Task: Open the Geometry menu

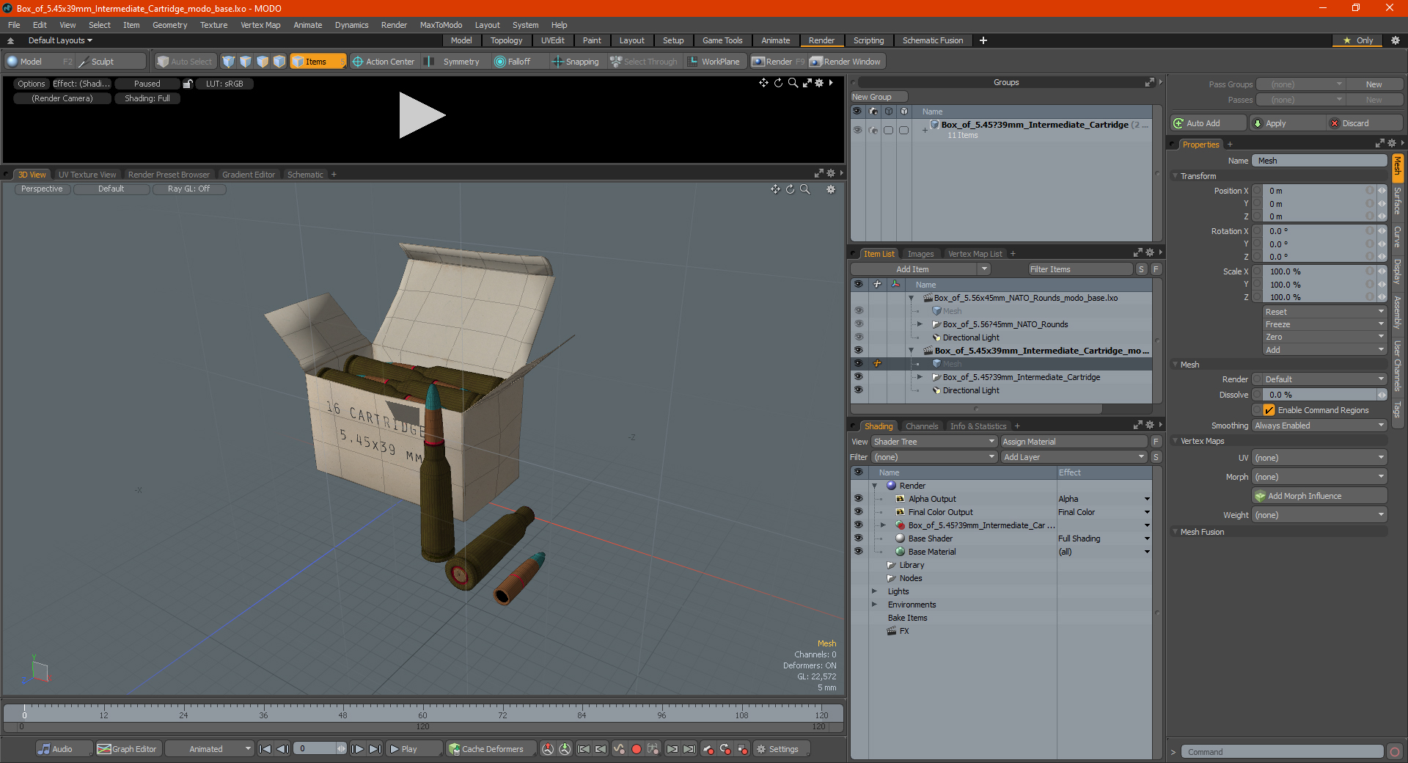Action: (x=169, y=25)
